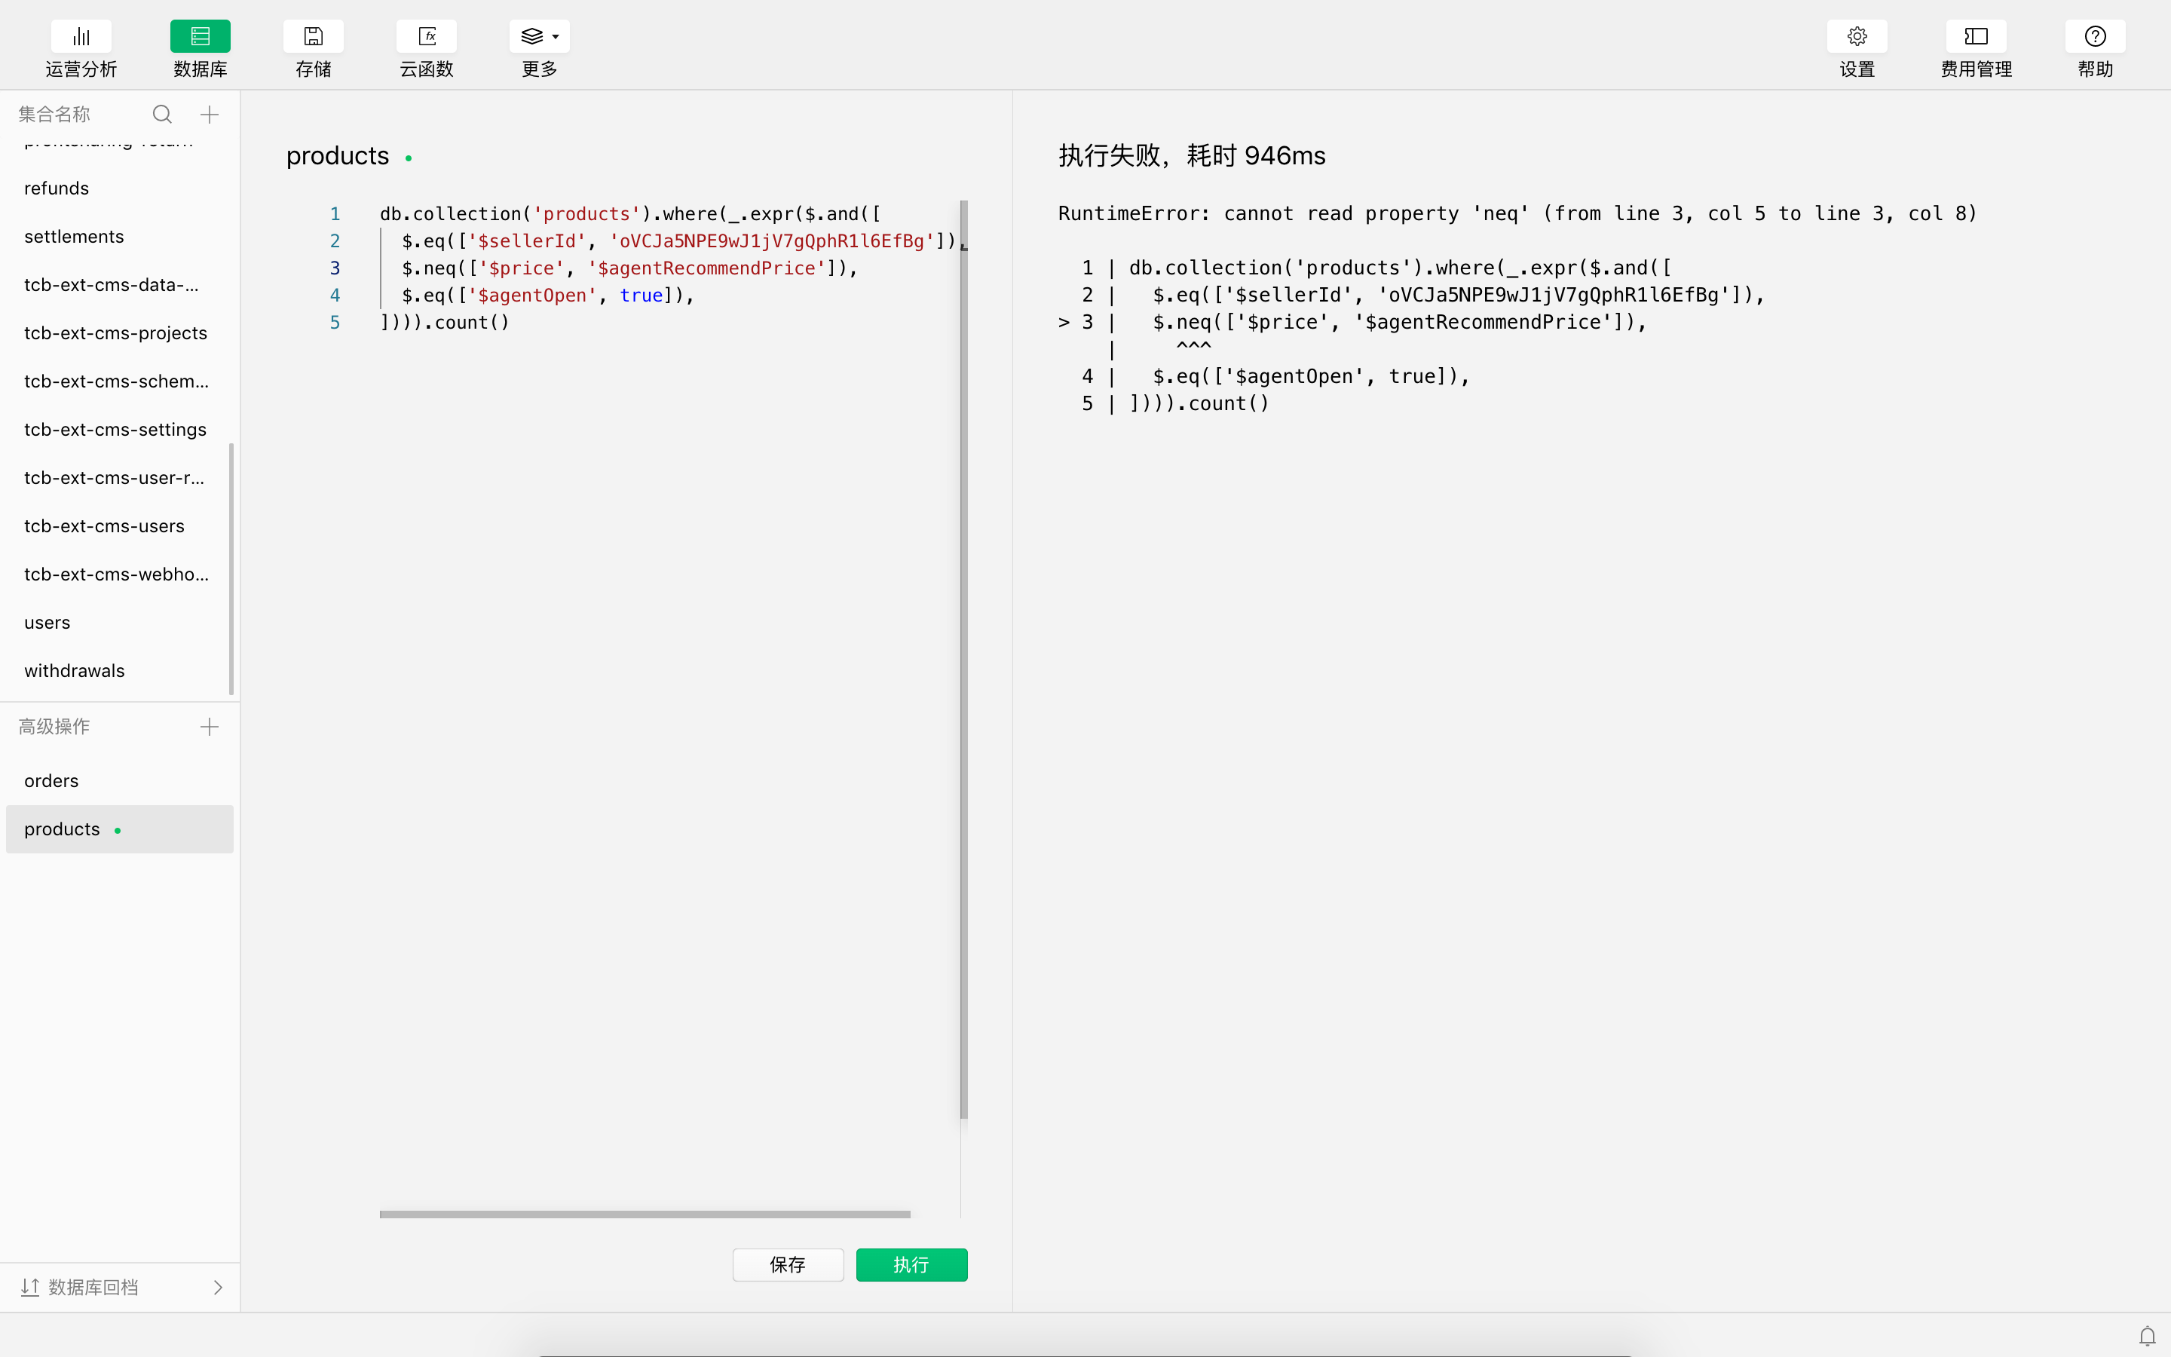Expand the 更多 dropdown menu
Viewport: 2171px width, 1357px height.
[x=539, y=37]
